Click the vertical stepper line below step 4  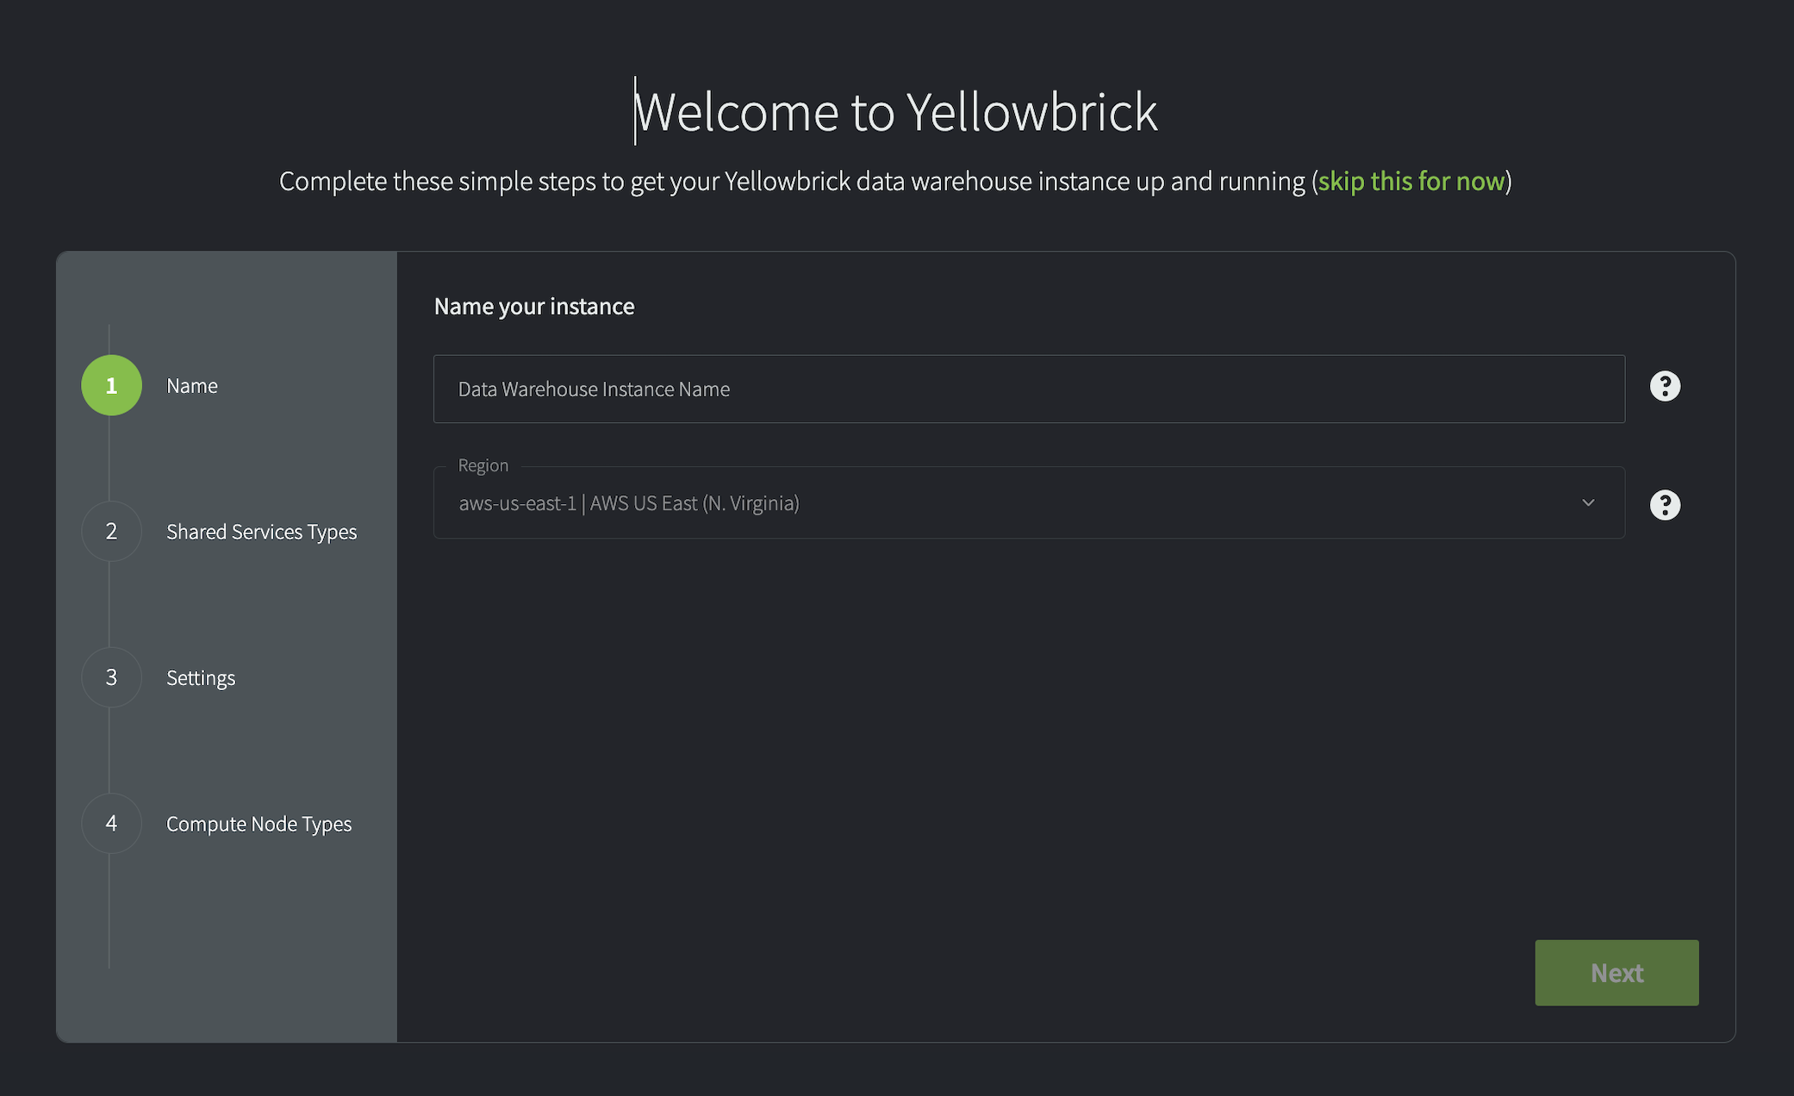point(109,913)
